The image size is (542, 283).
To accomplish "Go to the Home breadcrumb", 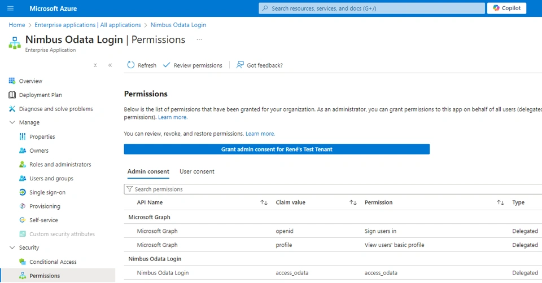I will pyautogui.click(x=17, y=25).
